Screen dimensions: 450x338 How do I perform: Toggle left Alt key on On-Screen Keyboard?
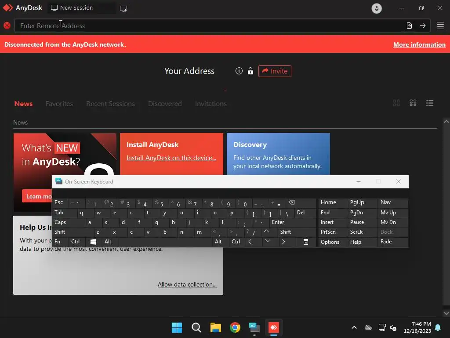(x=110, y=242)
